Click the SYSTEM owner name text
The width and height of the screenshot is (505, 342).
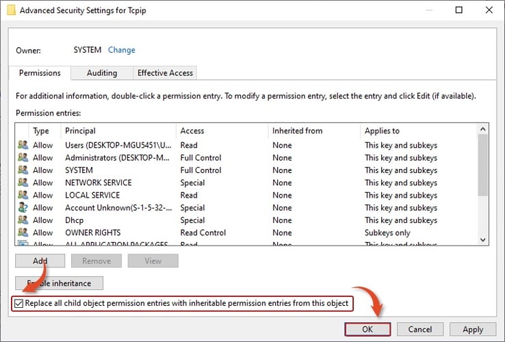click(88, 50)
